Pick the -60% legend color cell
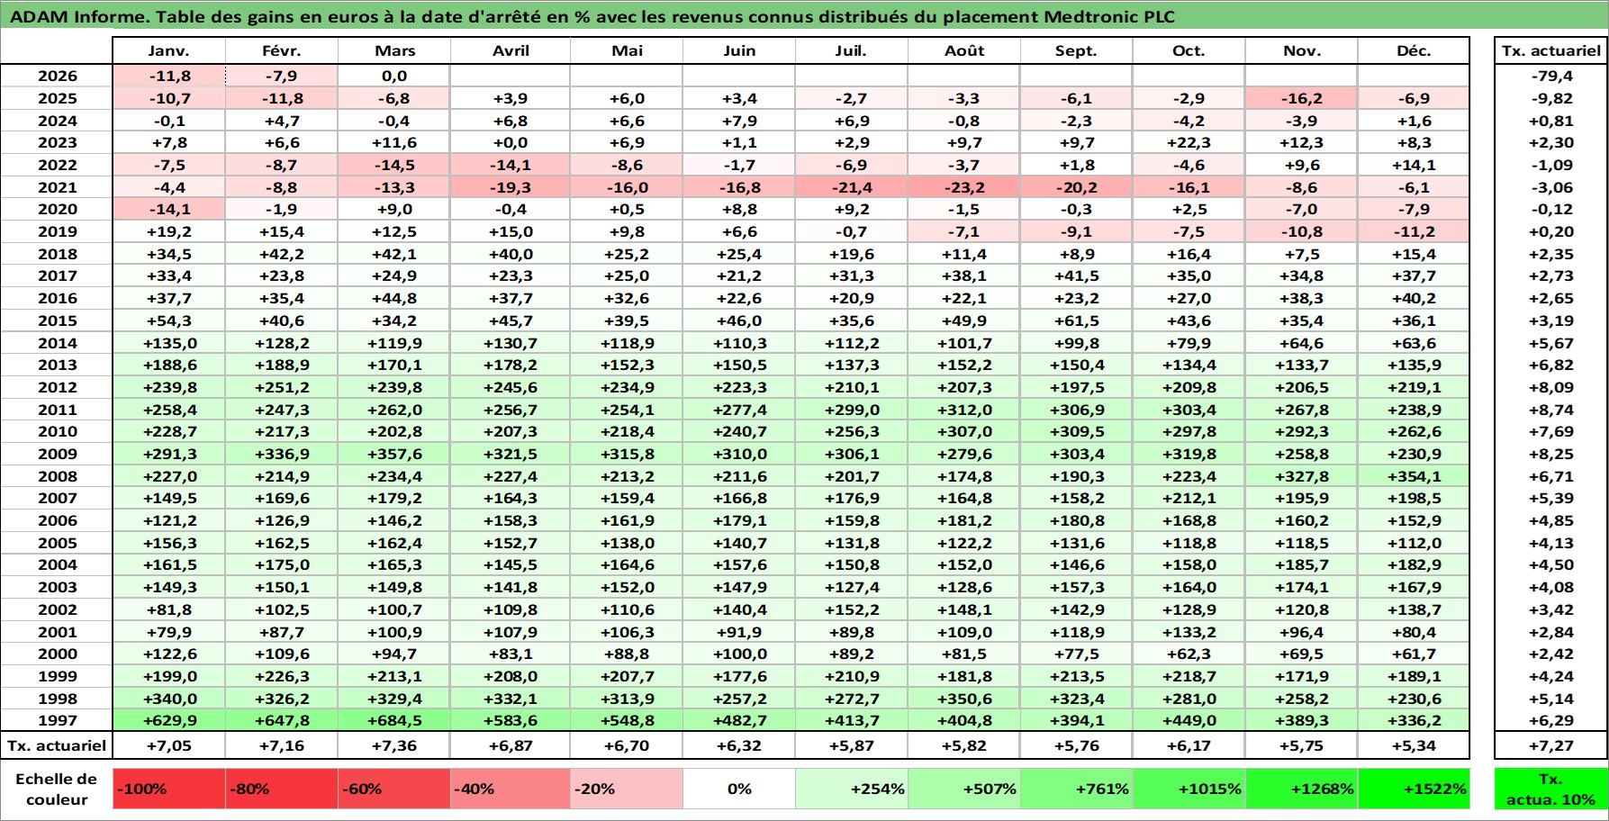 (394, 789)
